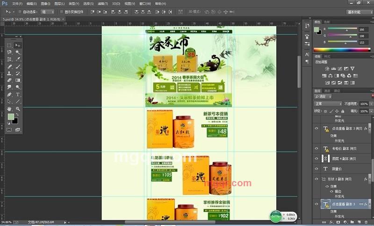Toggle the 显示变换控件 checkbox
The image size is (374, 226).
tap(62, 12)
